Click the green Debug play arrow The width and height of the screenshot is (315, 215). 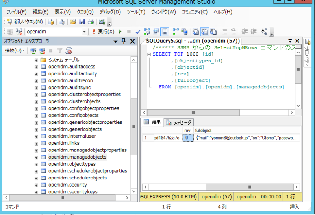click(x=120, y=32)
